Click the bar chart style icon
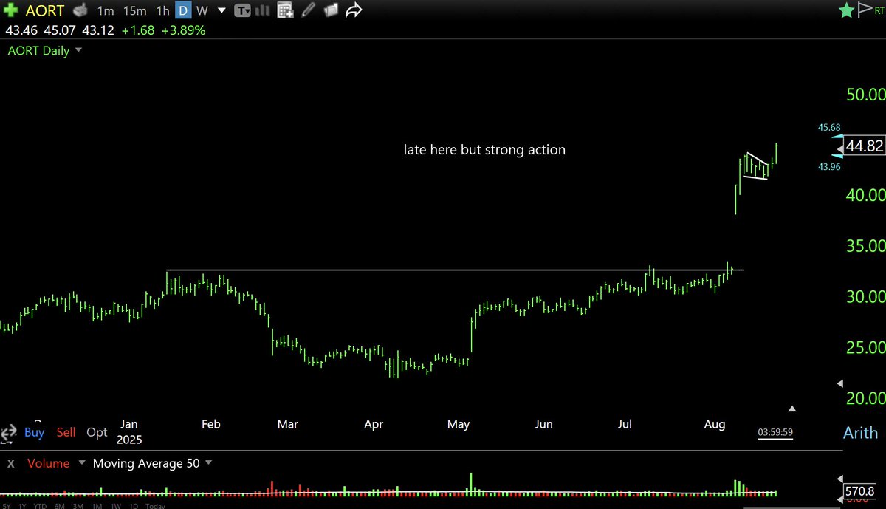The image size is (886, 509). pyautogui.click(x=263, y=11)
